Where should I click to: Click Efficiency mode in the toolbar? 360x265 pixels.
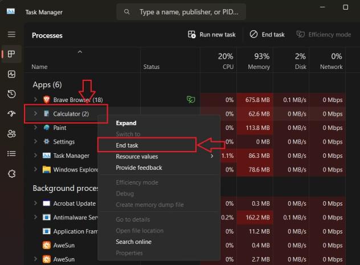click(324, 34)
